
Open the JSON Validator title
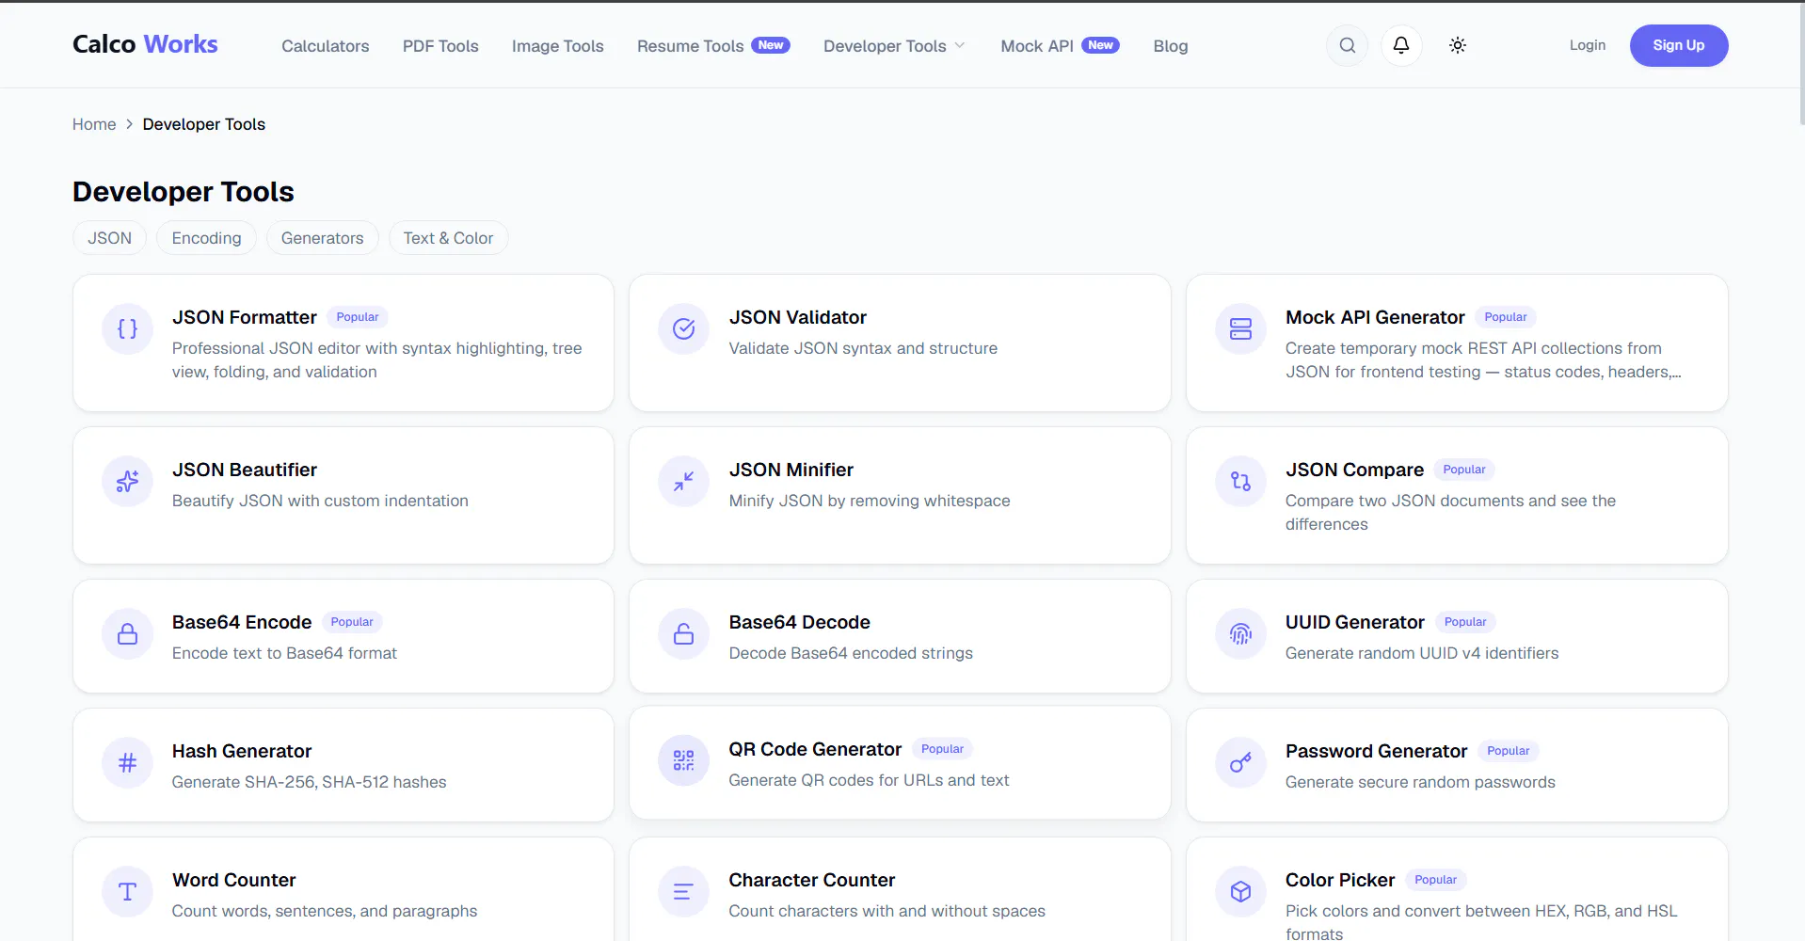pyautogui.click(x=797, y=317)
